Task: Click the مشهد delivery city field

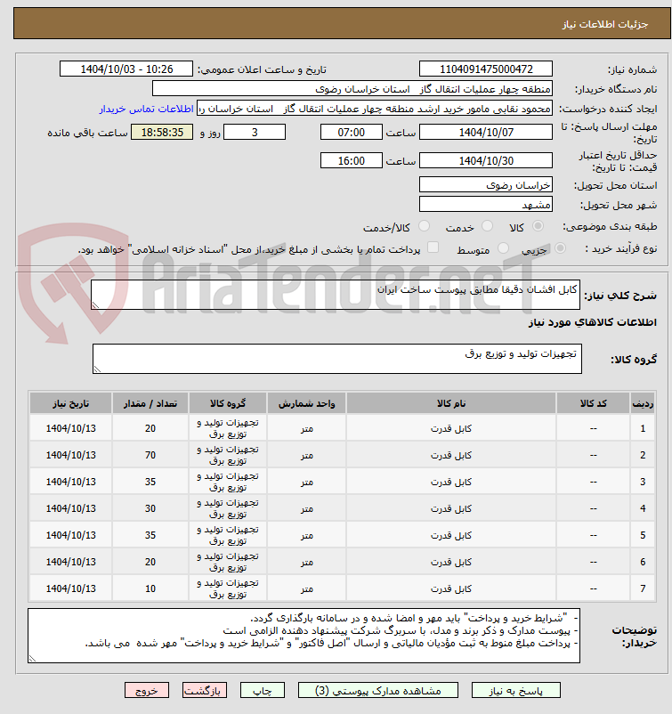Action: click(x=486, y=204)
